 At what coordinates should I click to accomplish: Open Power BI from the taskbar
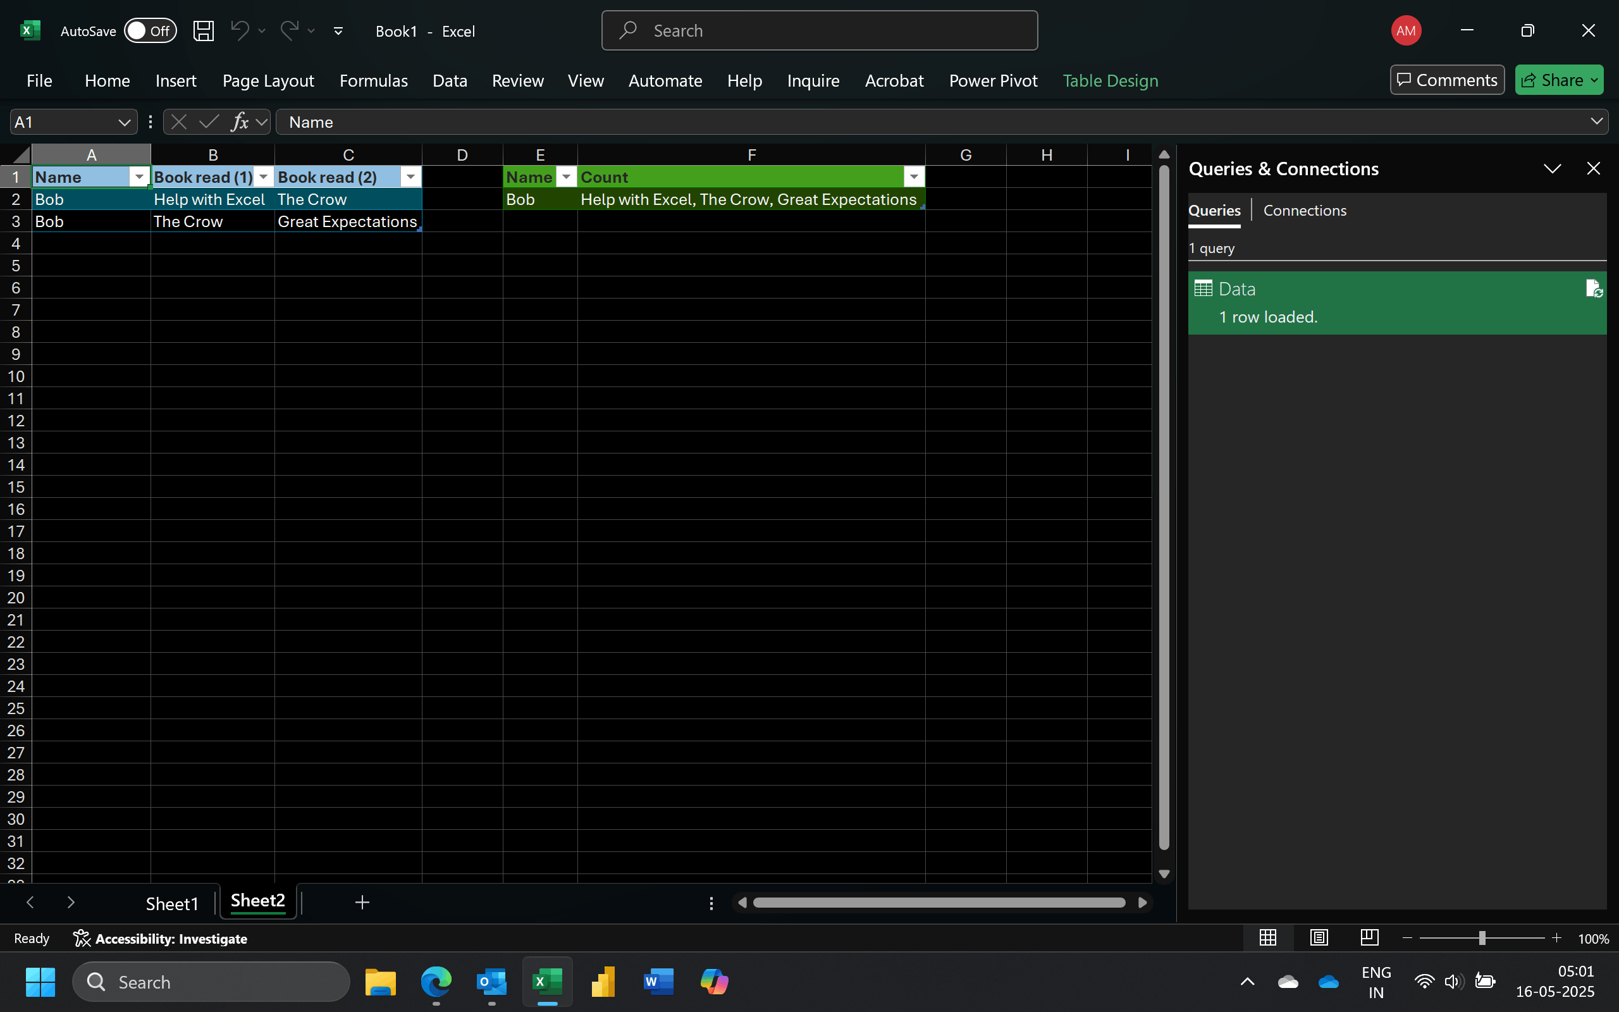pos(603,982)
